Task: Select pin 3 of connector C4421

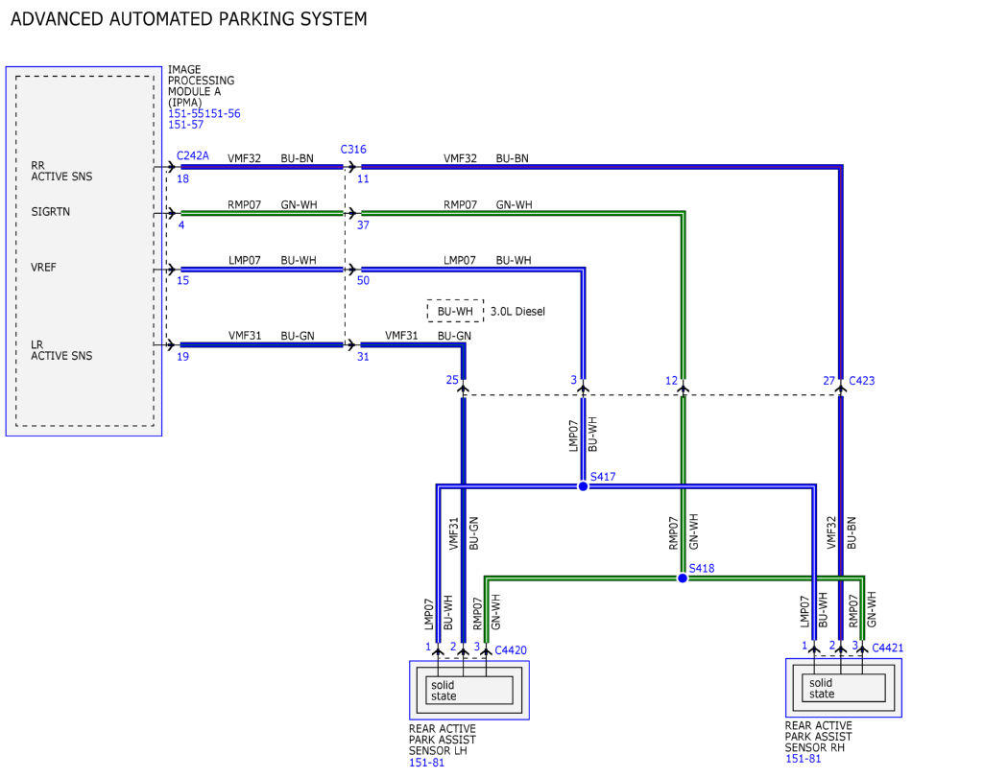Action: coord(855,645)
